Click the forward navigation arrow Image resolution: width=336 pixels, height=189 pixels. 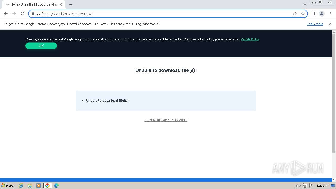click(14, 14)
